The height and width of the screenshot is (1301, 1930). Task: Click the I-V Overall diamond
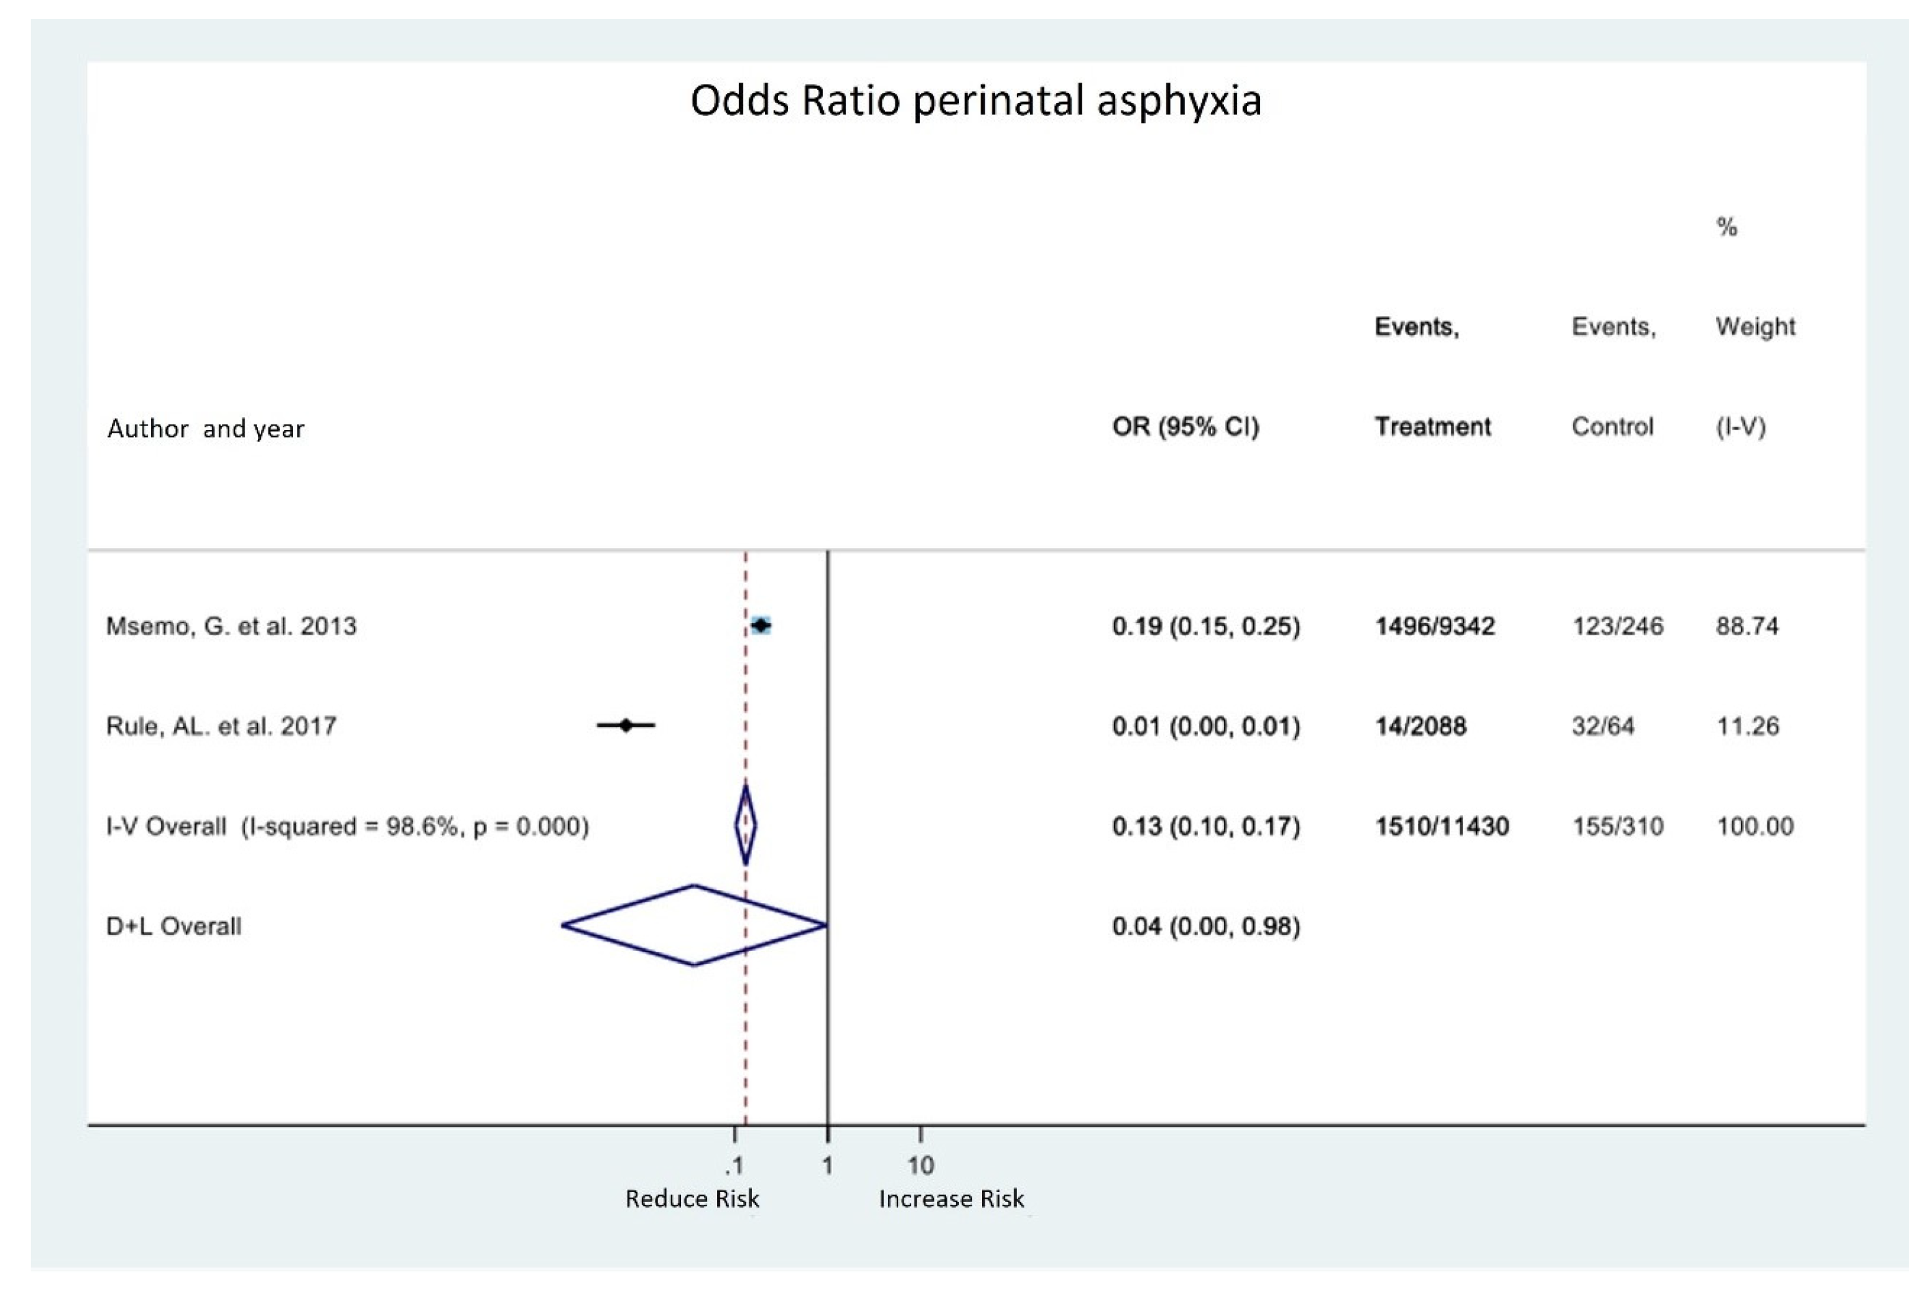tap(746, 825)
